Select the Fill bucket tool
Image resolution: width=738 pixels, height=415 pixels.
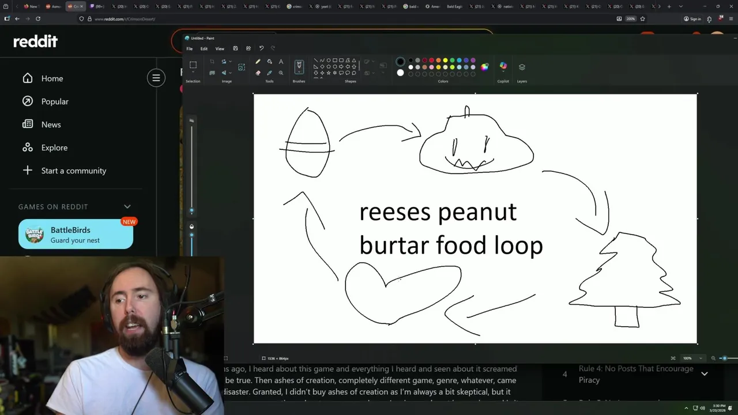click(x=269, y=62)
